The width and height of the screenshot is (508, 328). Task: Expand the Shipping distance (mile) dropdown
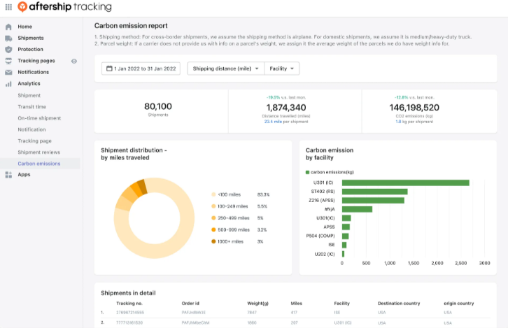coord(225,69)
